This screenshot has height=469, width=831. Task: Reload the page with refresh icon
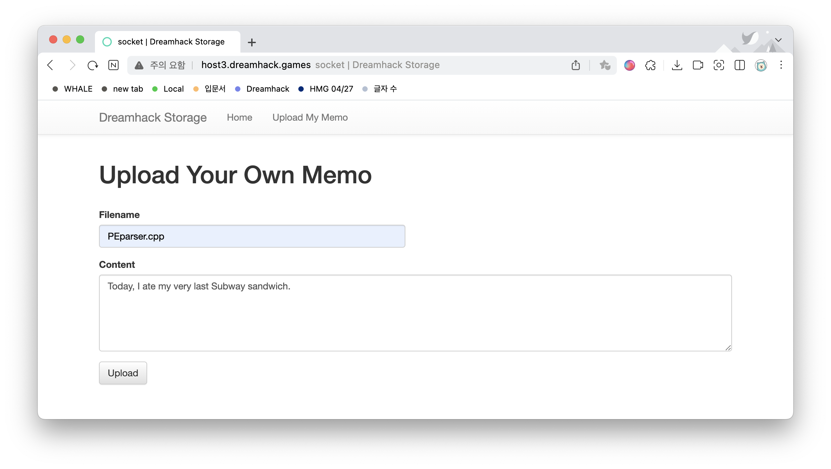point(93,65)
